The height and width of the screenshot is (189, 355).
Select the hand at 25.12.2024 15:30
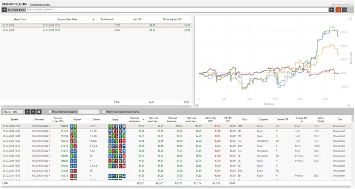point(176,156)
